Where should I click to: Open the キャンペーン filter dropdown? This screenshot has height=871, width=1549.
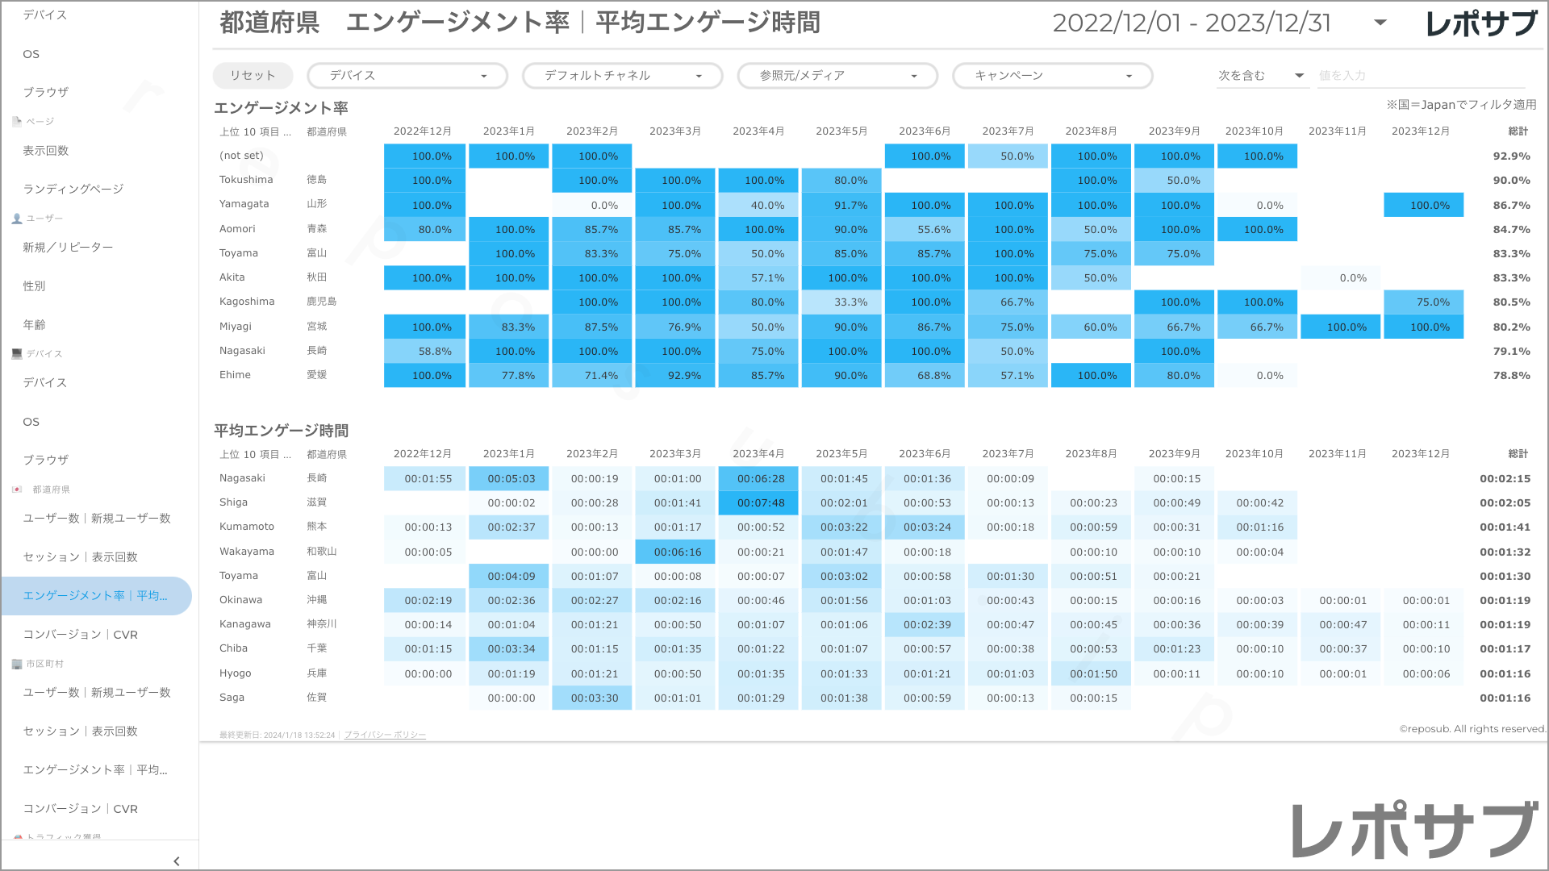point(1052,75)
